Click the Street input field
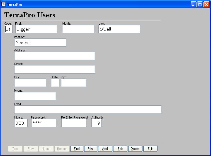 click(x=55, y=69)
